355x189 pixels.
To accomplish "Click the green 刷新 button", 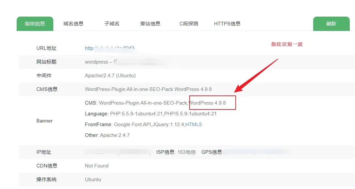I will coord(331,24).
